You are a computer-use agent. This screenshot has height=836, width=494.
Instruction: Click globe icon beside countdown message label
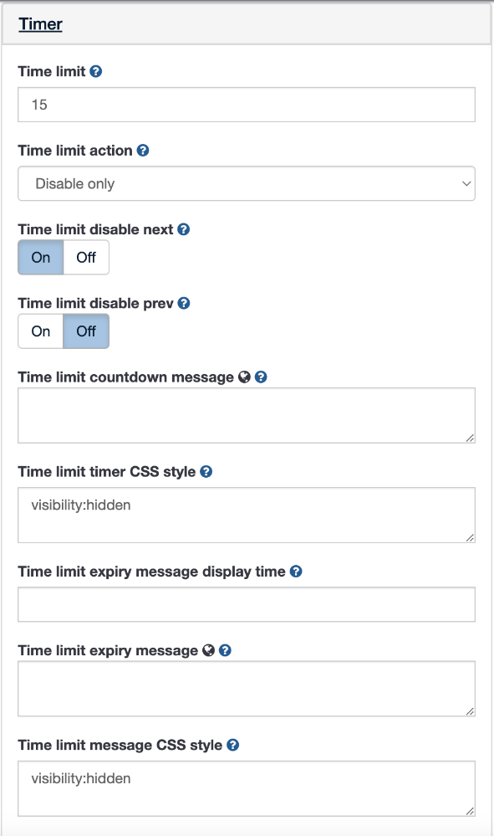pyautogui.click(x=244, y=377)
